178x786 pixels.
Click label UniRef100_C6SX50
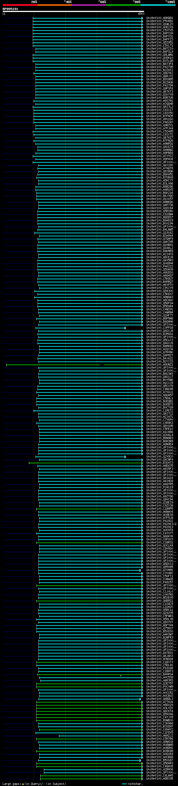point(159,113)
